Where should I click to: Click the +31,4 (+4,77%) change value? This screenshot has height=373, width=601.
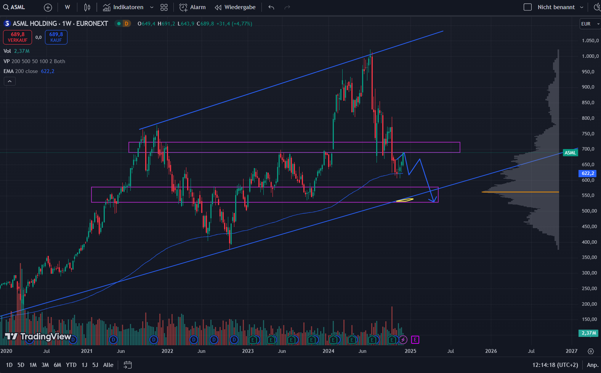pyautogui.click(x=234, y=24)
